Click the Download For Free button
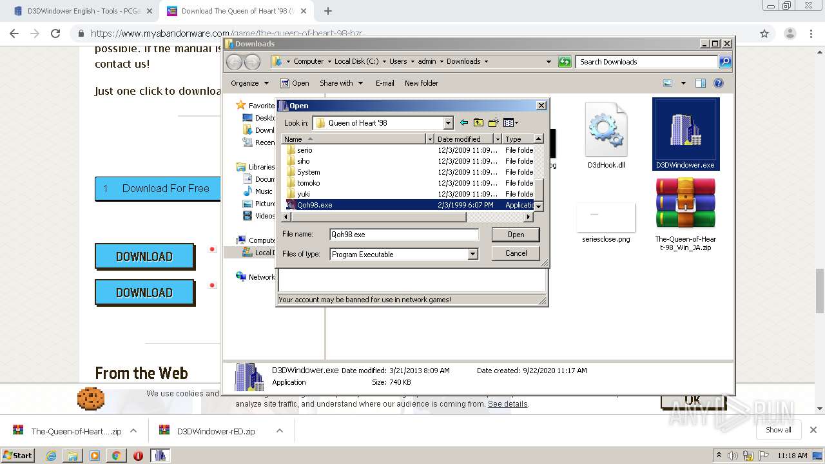Image resolution: width=825 pixels, height=464 pixels. pyautogui.click(x=157, y=189)
